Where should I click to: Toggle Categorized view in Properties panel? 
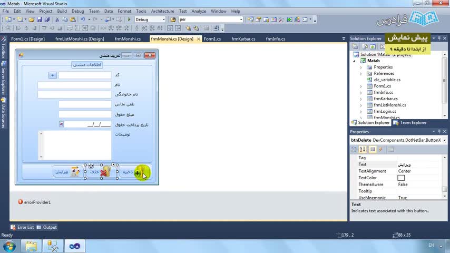(355, 149)
